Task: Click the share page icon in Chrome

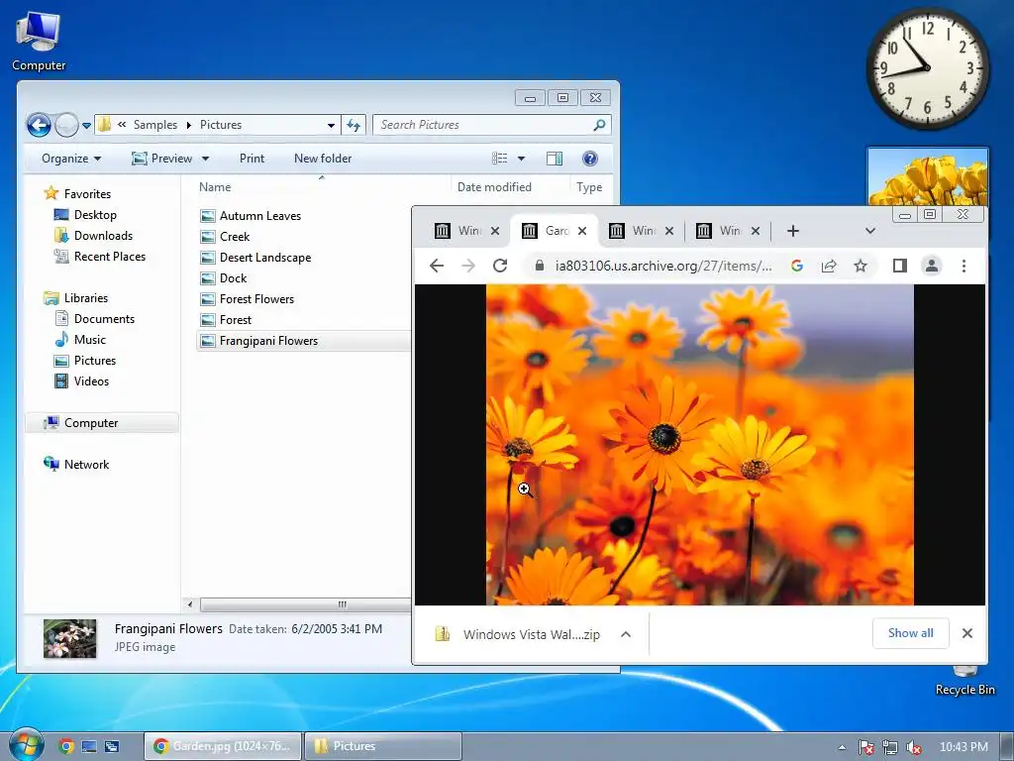Action: tap(829, 266)
